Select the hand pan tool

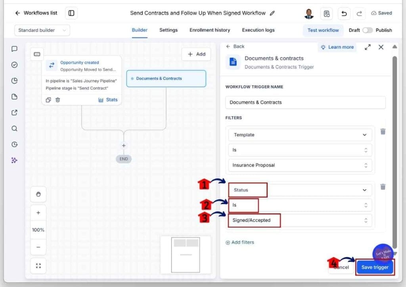click(38, 194)
